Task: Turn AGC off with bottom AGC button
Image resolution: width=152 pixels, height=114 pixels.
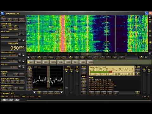Action: click(x=84, y=92)
